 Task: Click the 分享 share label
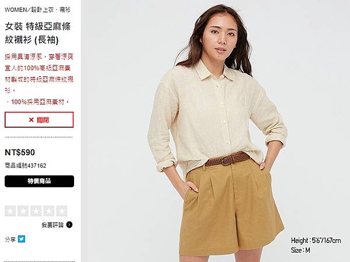coord(10,239)
